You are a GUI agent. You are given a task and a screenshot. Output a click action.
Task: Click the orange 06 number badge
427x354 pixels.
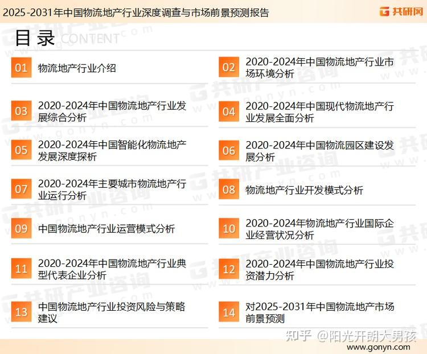[229, 150]
